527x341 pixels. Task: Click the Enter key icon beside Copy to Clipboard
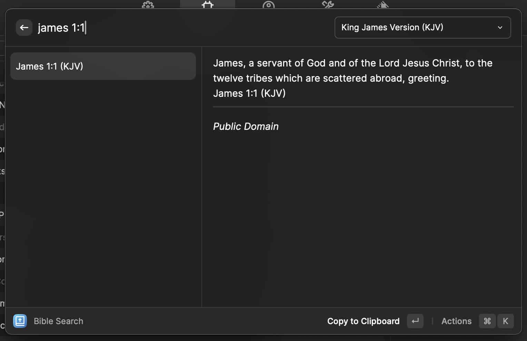[415, 321]
